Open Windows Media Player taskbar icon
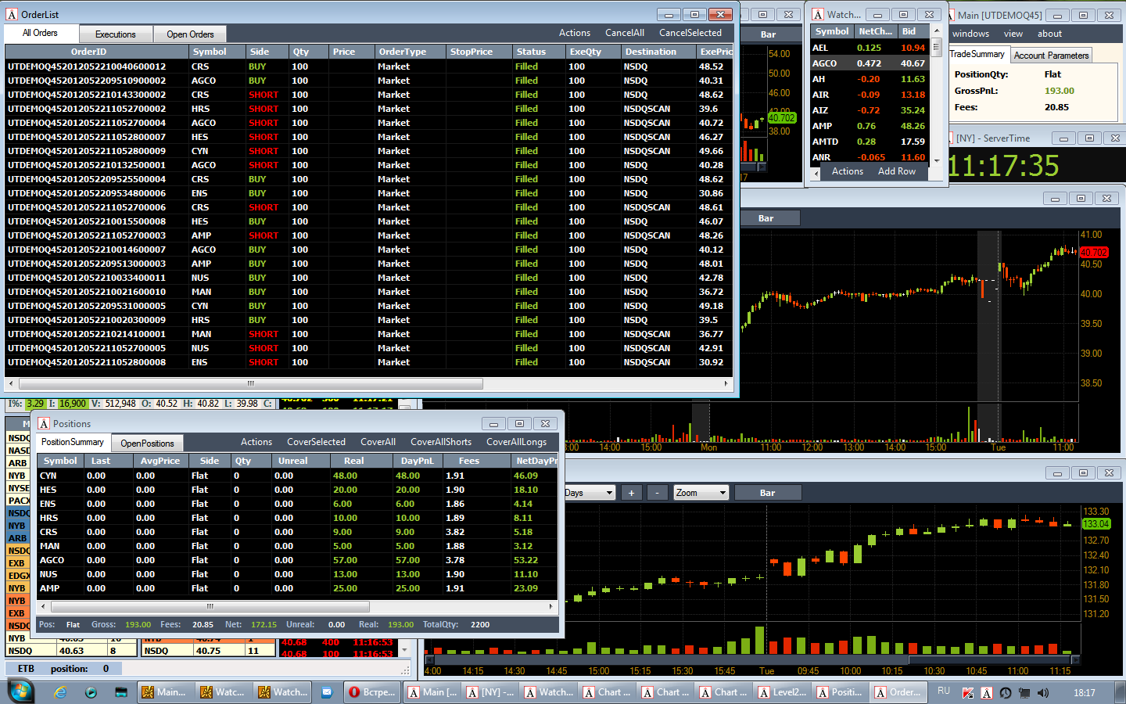Viewport: 1126px width, 704px height. 91,692
